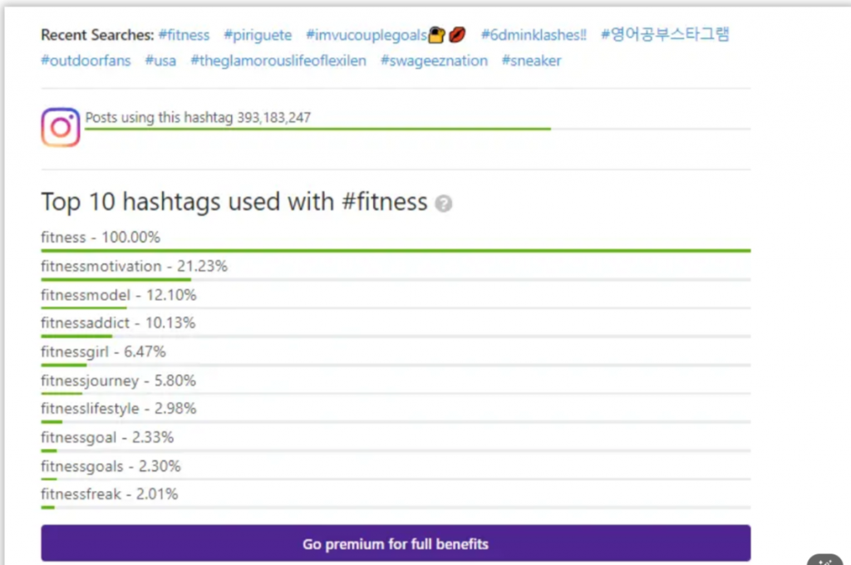Click the Instagram logo icon

pos(61,128)
